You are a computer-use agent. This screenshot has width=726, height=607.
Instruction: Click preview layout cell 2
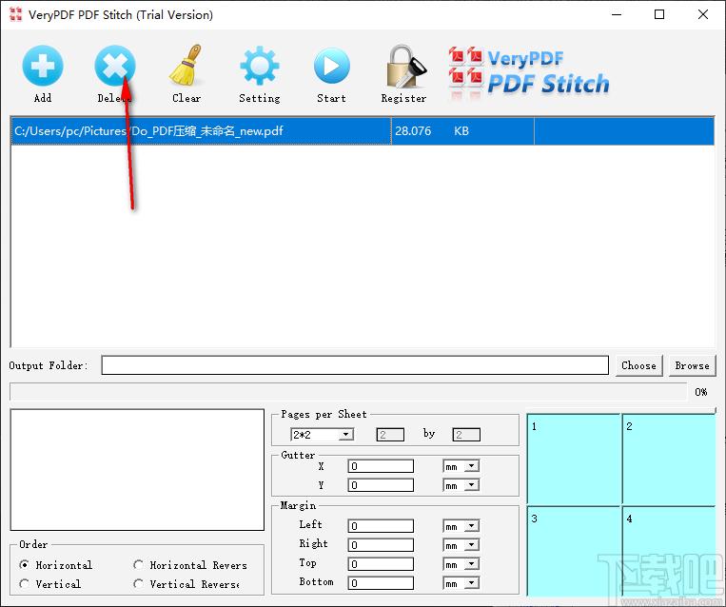(x=669, y=460)
